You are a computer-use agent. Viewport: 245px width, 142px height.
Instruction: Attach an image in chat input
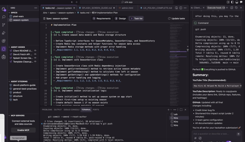(x=200, y=138)
